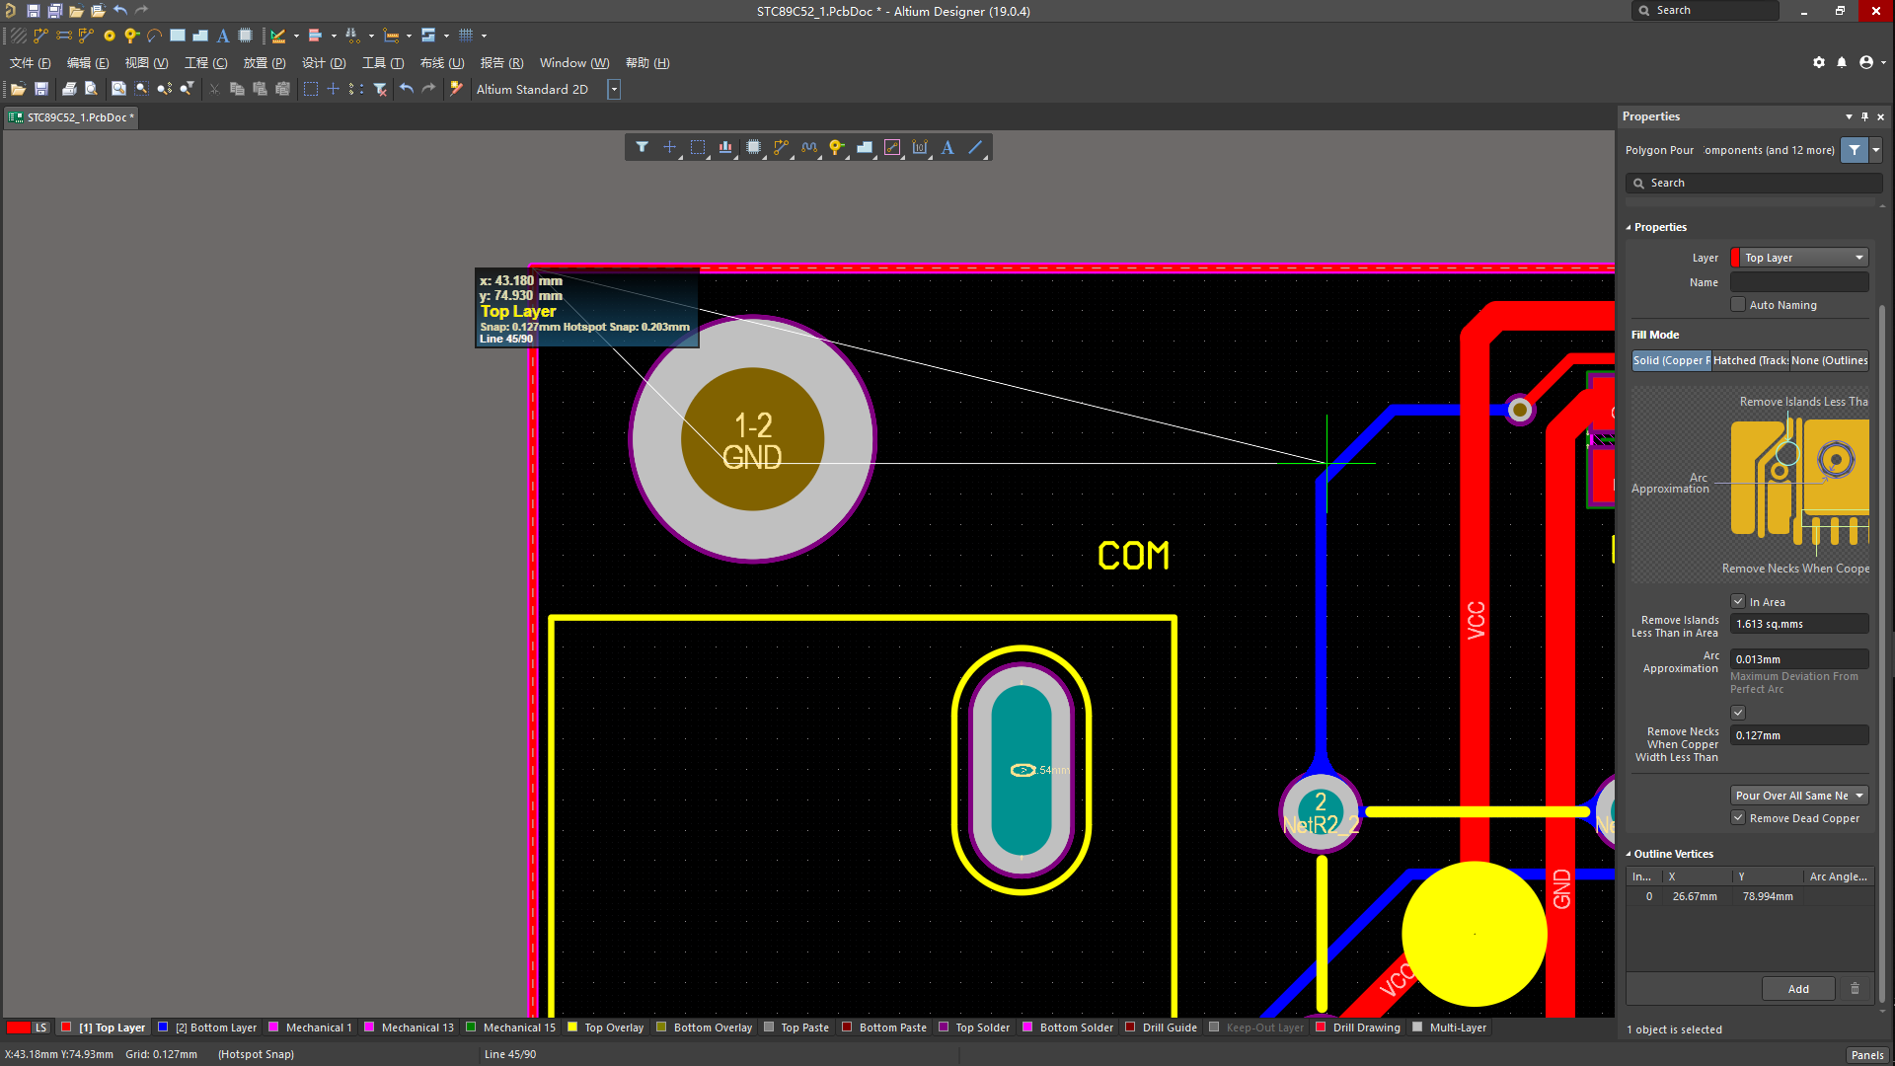Toggle LS layer set control in layer bar
1895x1066 pixels.
click(x=40, y=1028)
